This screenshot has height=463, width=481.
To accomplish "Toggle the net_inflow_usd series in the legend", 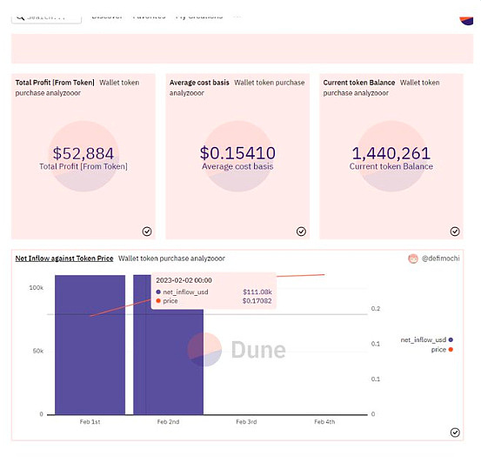I will [x=427, y=340].
